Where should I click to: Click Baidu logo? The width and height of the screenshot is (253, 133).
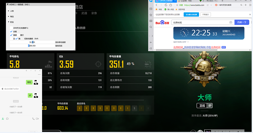[x=162, y=22]
